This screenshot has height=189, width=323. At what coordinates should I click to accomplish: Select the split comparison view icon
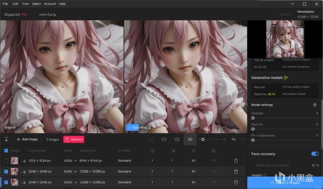click(177, 139)
